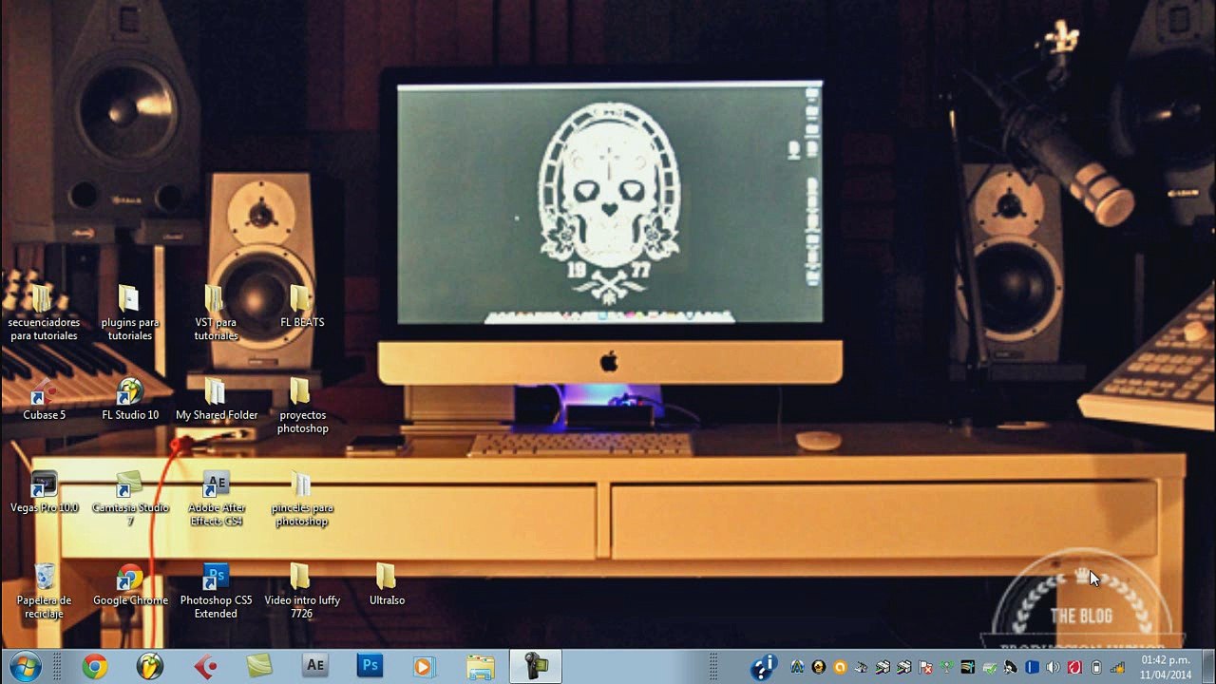Click the Safely Remove Hardware tray icon
Viewport: 1216px width, 684px height.
point(989,668)
